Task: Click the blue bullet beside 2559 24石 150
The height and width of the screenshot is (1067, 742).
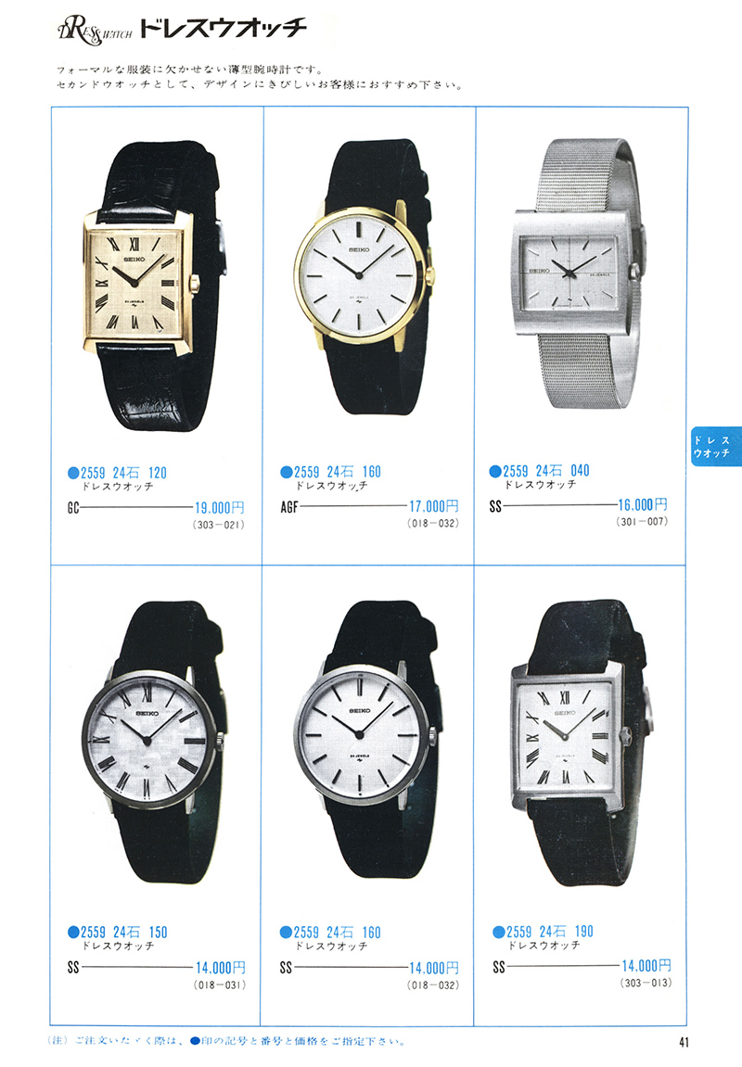Action: 73,933
